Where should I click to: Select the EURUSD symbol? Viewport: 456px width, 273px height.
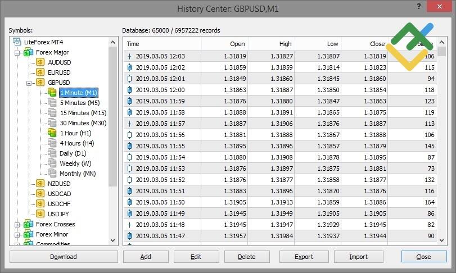(59, 72)
